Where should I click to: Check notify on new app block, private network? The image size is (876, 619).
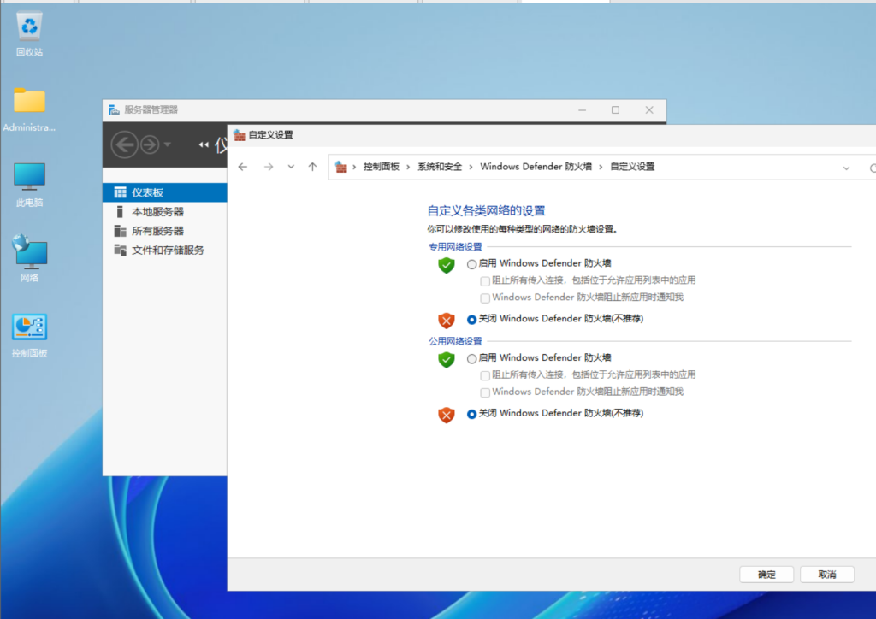tap(485, 298)
